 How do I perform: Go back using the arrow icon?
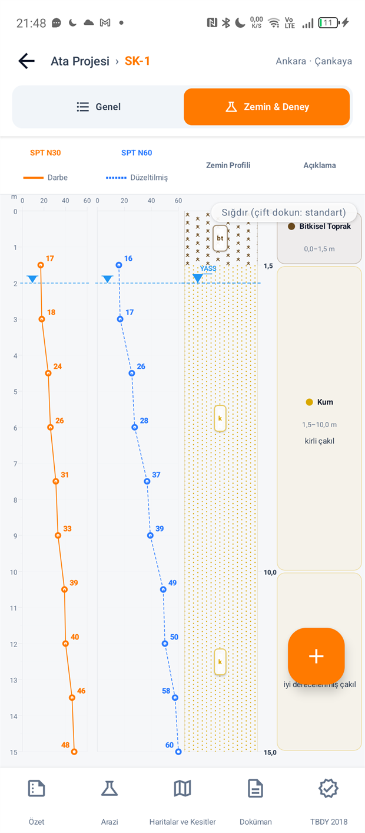coord(26,61)
